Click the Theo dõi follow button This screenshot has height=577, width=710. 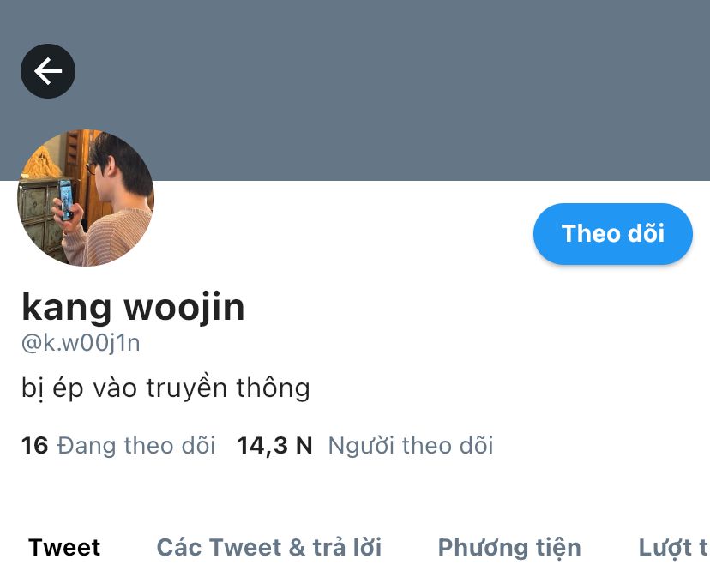612,234
